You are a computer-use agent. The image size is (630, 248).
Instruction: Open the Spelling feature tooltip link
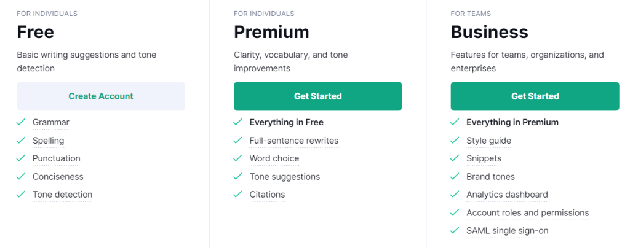tap(48, 141)
